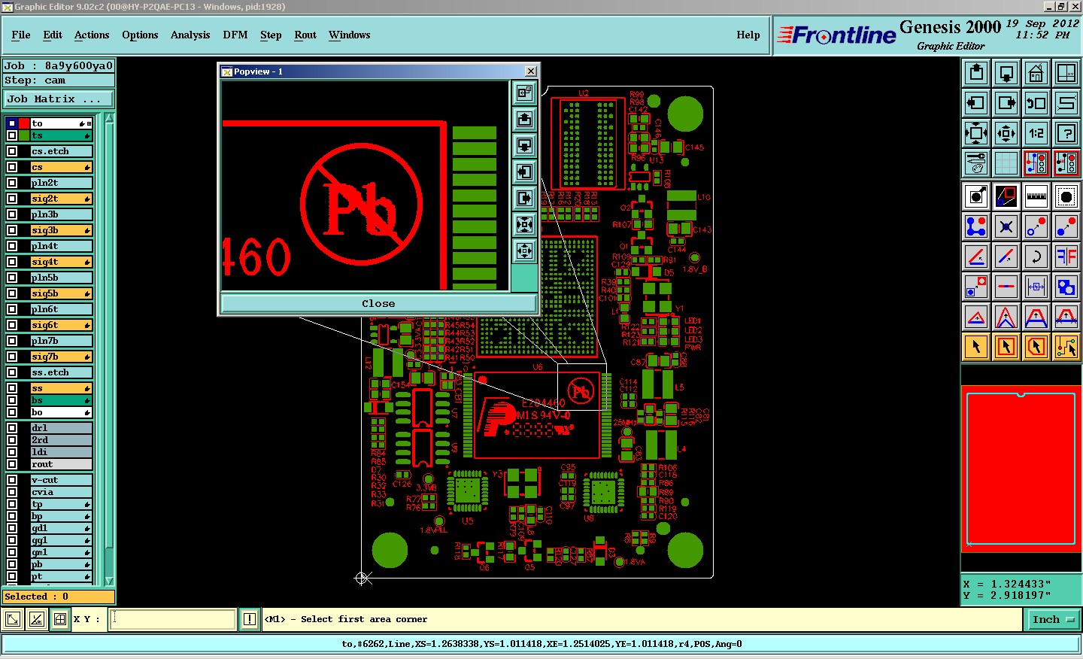
Task: Open the Inch units dropdown
Action: (x=1053, y=620)
